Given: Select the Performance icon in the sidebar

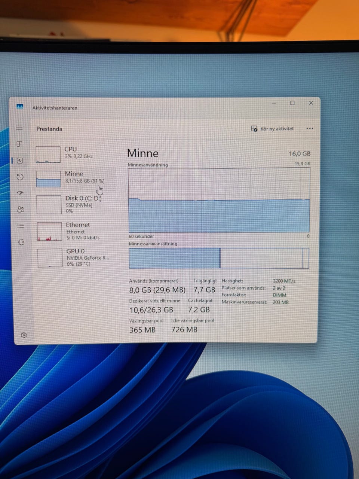Looking at the screenshot, I should point(20,161).
